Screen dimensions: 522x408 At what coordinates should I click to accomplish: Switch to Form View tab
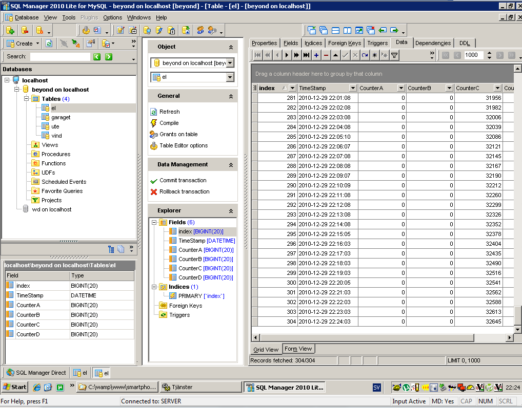(x=298, y=349)
